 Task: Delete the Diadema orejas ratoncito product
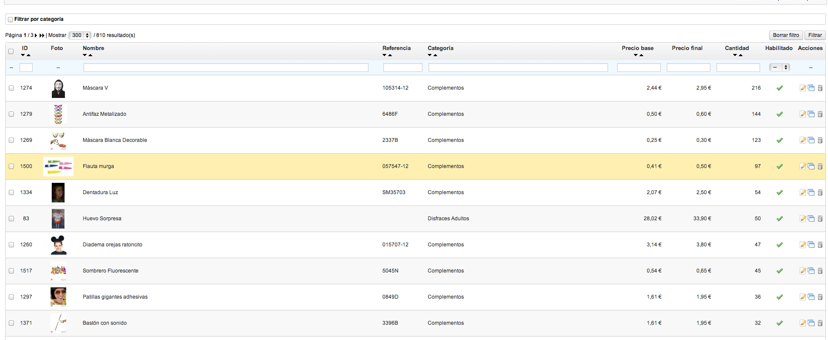(820, 245)
